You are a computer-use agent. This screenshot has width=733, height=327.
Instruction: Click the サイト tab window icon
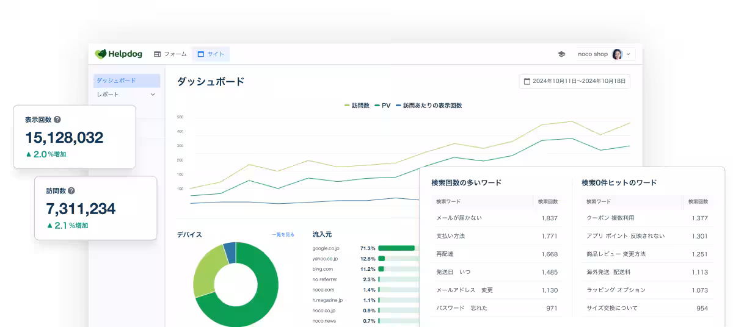coord(200,54)
